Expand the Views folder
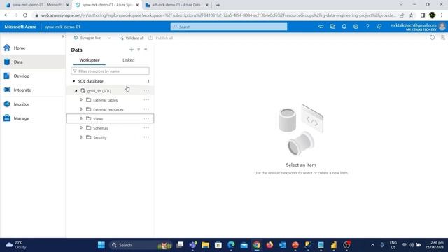This screenshot has width=448, height=252. (81, 118)
